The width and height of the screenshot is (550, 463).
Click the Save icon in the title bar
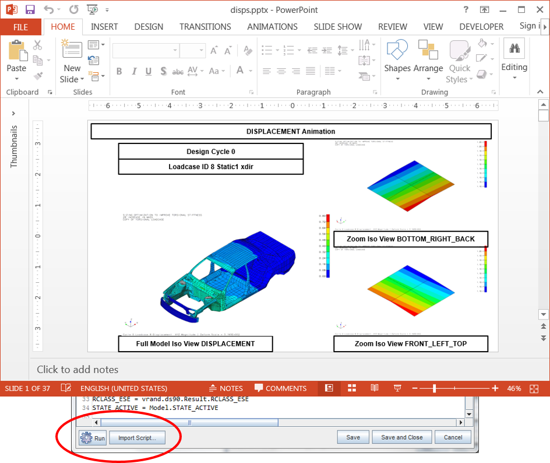pyautogui.click(x=30, y=9)
